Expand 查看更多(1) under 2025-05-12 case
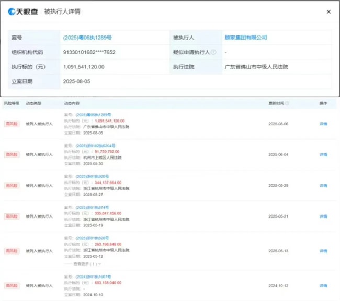The width and height of the screenshot is (340, 301). (x=87, y=264)
